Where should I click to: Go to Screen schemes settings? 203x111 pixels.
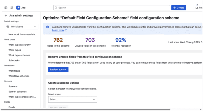tap(17, 92)
